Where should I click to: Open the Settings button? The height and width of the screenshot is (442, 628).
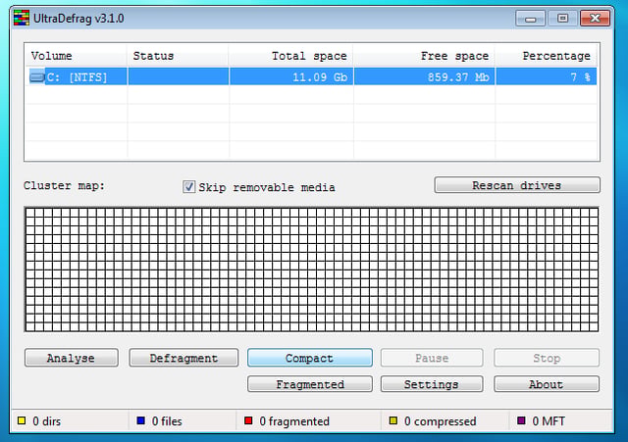[x=432, y=384]
